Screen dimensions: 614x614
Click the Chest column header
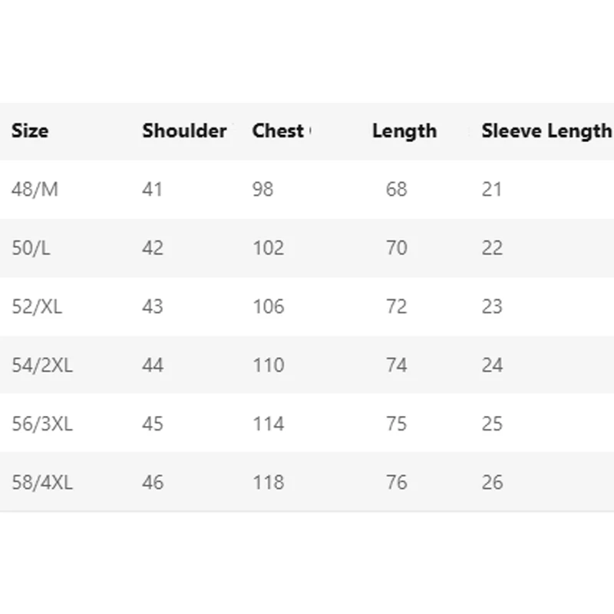point(278,130)
